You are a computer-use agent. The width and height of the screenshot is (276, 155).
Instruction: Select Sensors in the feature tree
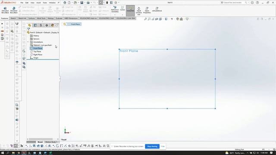(x=36, y=39)
